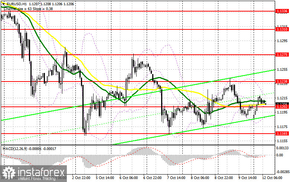Click the 12 Oct 06:00 time label

tap(272, 178)
